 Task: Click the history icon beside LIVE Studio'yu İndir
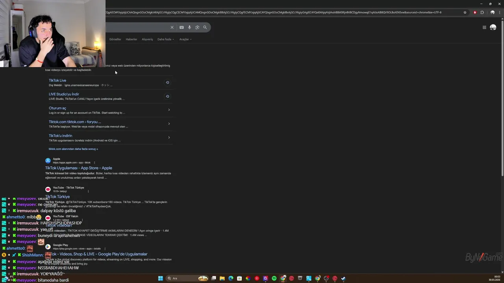167,96
